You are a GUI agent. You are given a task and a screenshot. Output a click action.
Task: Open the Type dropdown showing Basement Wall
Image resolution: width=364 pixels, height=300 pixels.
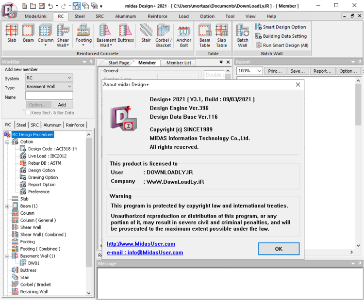[x=50, y=87]
